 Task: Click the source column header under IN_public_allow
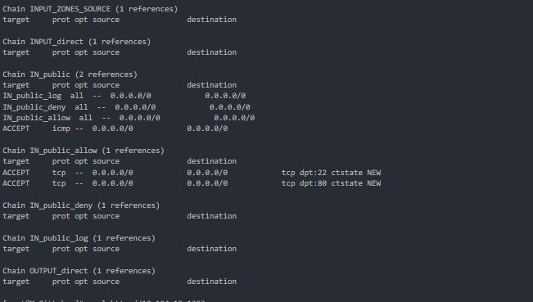pyautogui.click(x=106, y=161)
